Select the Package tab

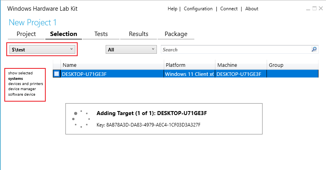[x=176, y=34]
